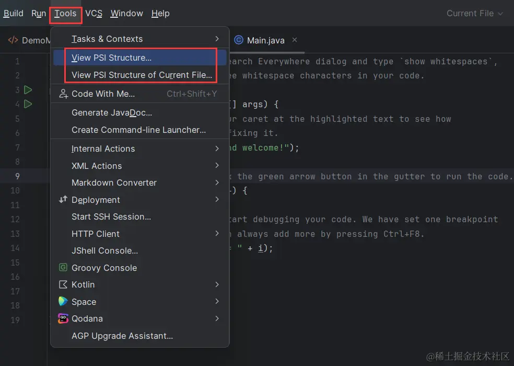Open the Internal Actions submenu
This screenshot has width=514, height=366.
(x=140, y=148)
